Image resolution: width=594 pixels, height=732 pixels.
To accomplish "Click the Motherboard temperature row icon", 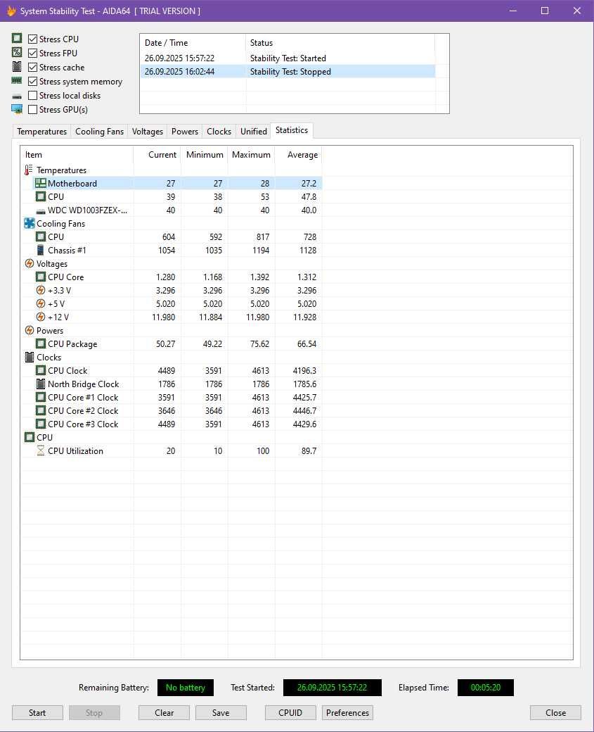I will pos(41,184).
